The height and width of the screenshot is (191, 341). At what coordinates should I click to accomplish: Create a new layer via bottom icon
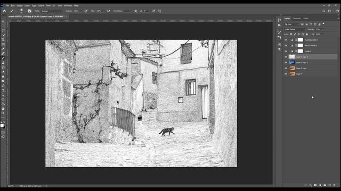330,185
